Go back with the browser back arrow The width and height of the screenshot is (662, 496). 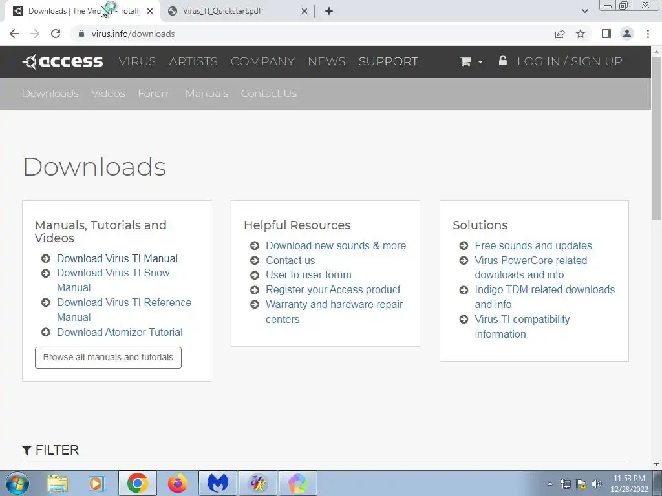pos(14,34)
